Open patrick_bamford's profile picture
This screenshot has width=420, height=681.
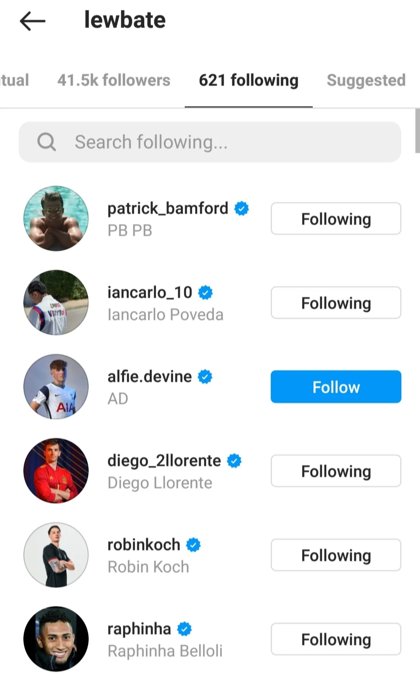pyautogui.click(x=56, y=218)
